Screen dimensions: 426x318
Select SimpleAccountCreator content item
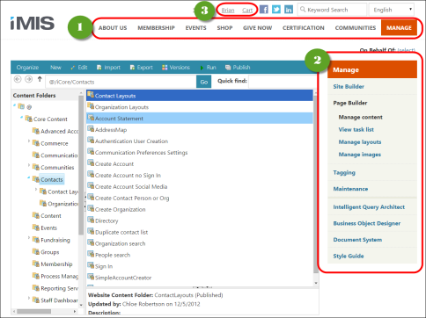pos(200,278)
